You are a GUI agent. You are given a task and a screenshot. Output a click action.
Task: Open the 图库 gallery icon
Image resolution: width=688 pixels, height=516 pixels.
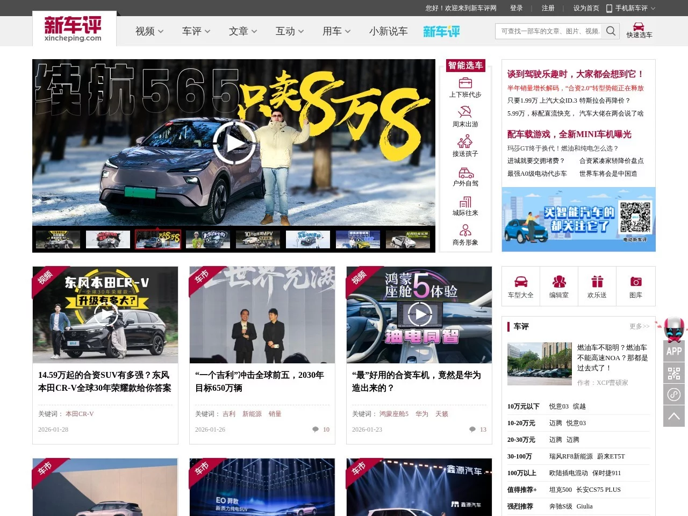pos(636,282)
